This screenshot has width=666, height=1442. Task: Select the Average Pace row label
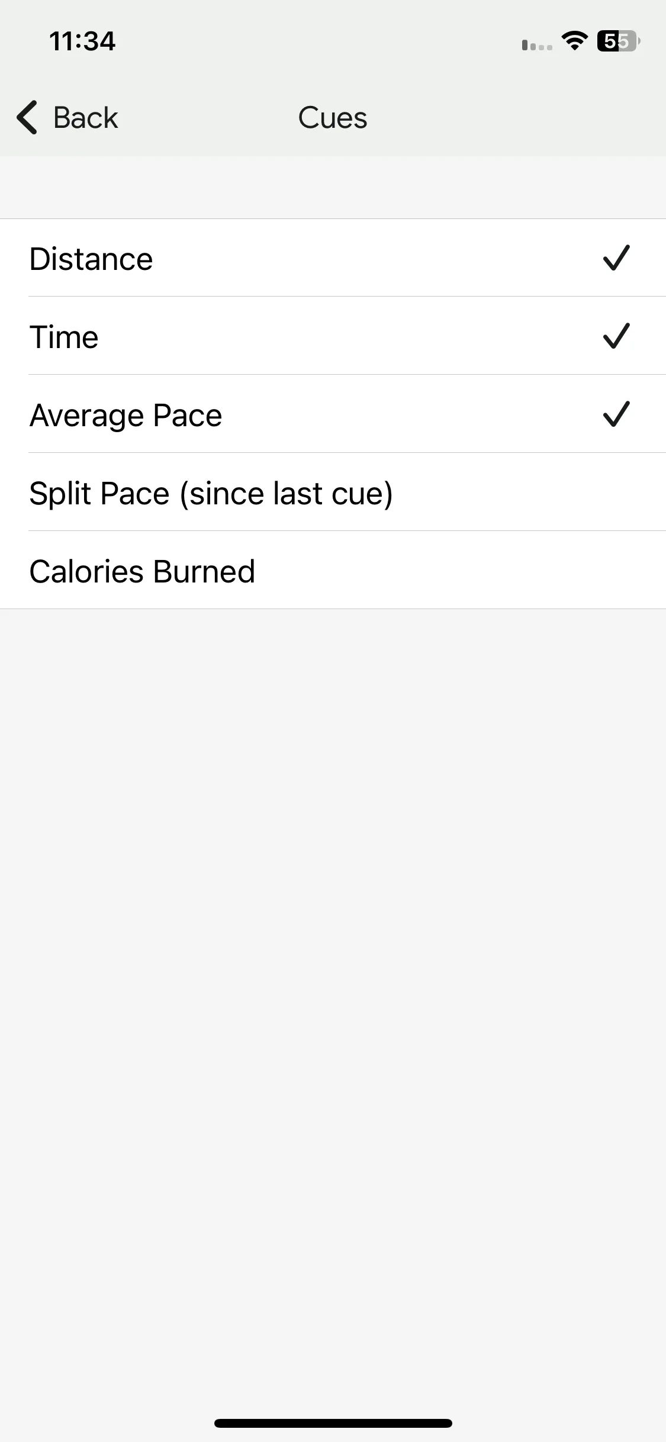(126, 415)
